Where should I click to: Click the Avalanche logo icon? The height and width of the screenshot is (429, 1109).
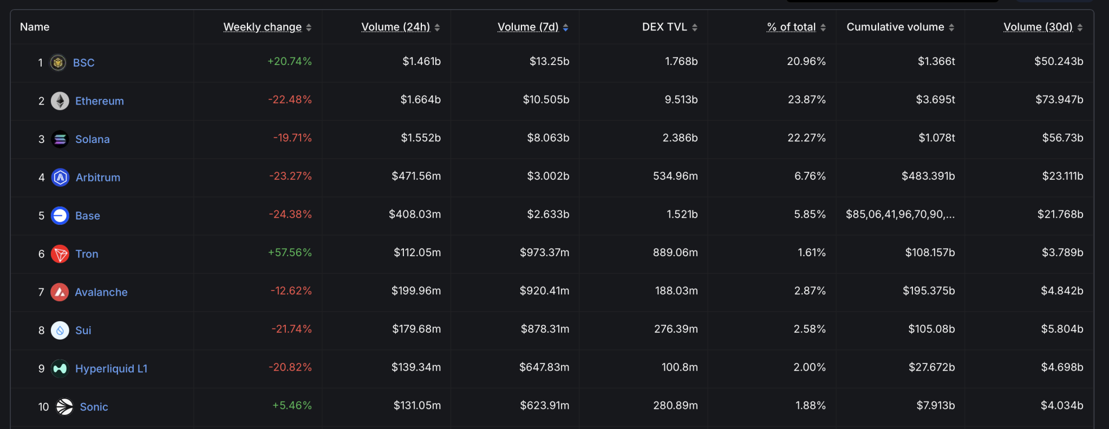click(x=60, y=292)
